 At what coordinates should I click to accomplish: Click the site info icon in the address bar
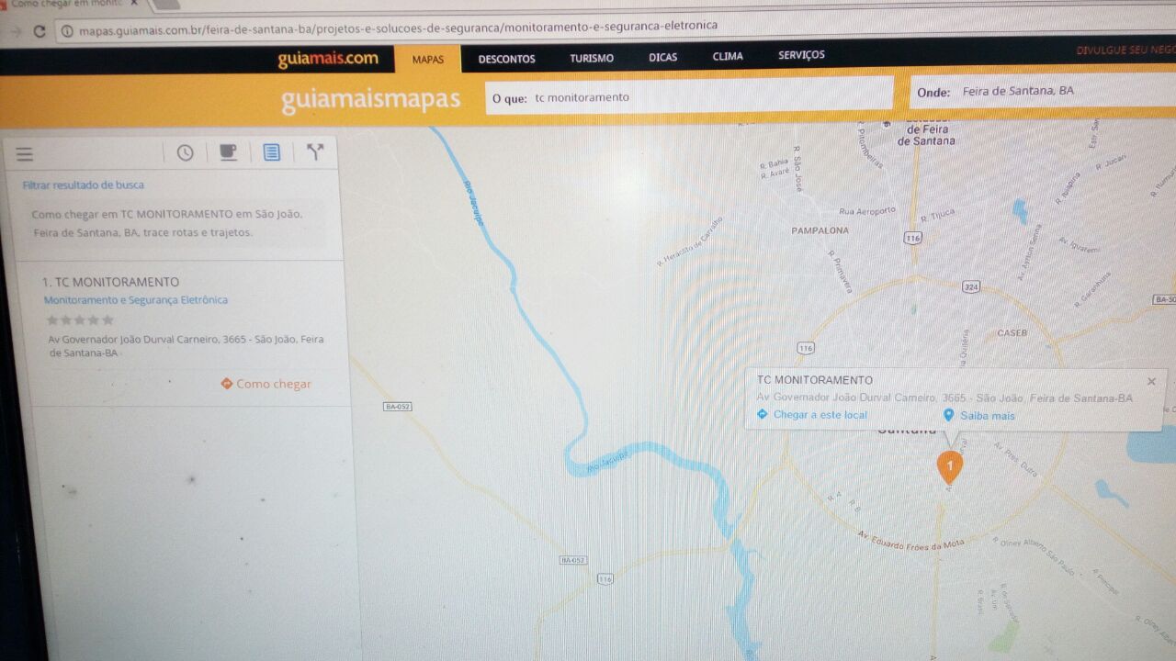pyautogui.click(x=67, y=30)
